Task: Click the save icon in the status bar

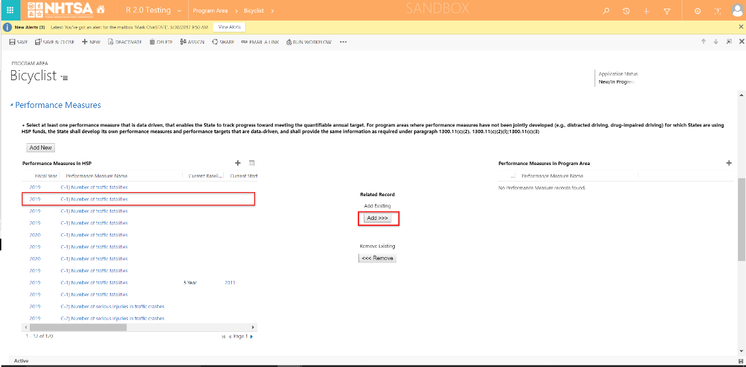Action: click(741, 362)
